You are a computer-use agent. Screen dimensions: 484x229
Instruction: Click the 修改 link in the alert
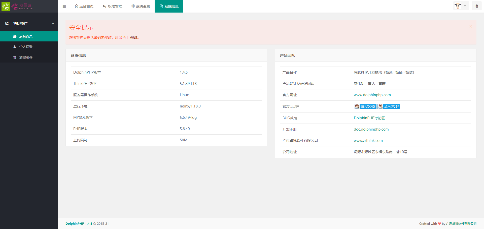point(134,37)
